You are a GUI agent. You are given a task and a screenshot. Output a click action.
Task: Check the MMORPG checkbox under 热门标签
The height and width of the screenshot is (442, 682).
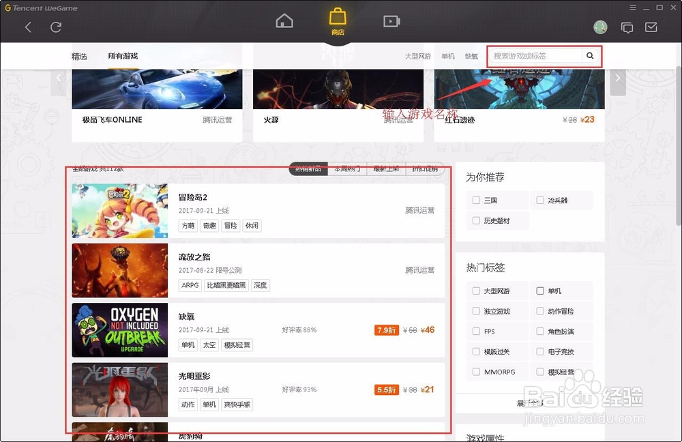point(475,372)
